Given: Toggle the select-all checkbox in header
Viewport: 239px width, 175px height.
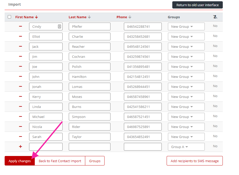Looking at the screenshot, I should 10,17.
